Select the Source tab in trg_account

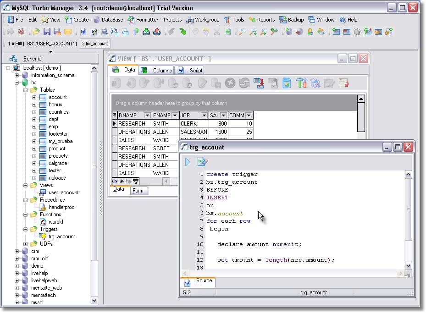point(199,281)
